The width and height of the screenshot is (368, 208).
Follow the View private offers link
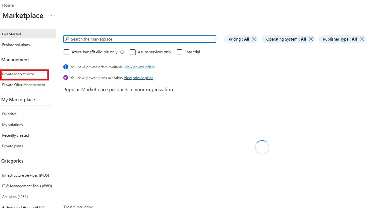click(x=139, y=67)
